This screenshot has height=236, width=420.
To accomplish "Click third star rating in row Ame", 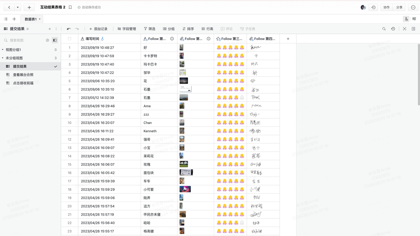I will click(x=230, y=106).
